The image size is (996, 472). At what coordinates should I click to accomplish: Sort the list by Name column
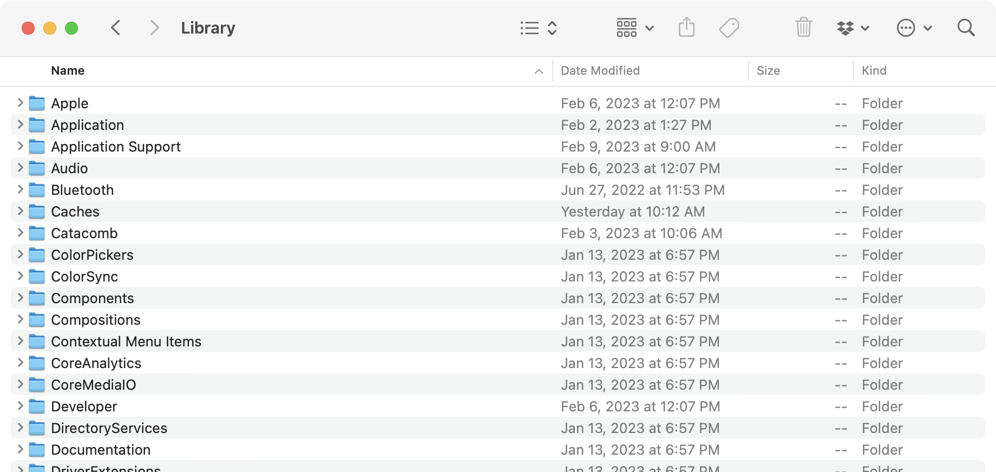68,71
